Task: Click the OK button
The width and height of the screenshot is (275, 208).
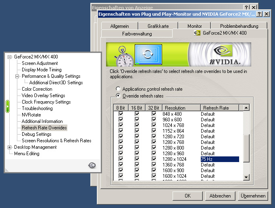Action: coord(187,196)
